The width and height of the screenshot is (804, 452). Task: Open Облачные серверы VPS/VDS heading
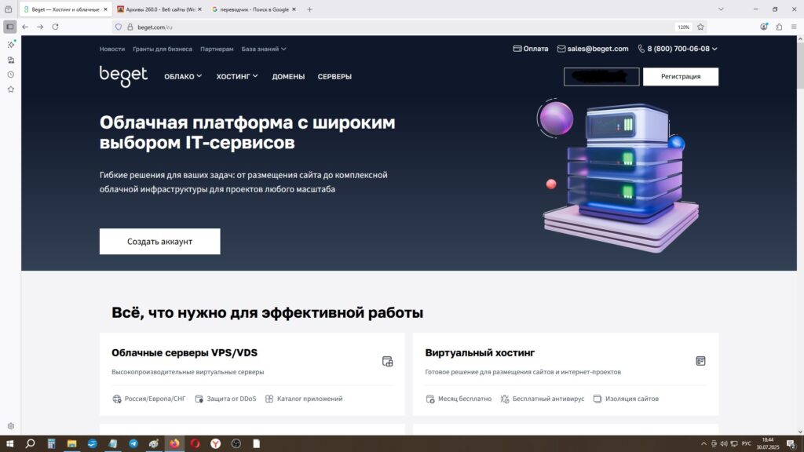click(185, 352)
